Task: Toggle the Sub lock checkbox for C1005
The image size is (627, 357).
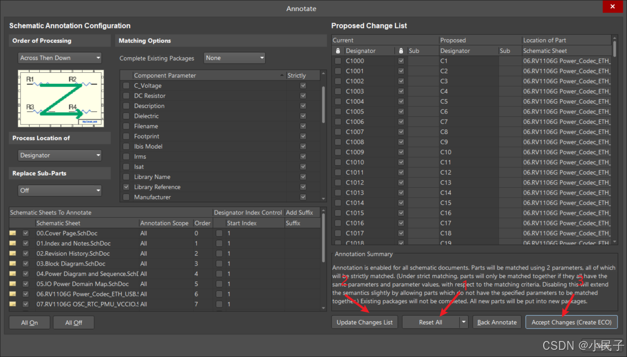Action: (x=401, y=111)
